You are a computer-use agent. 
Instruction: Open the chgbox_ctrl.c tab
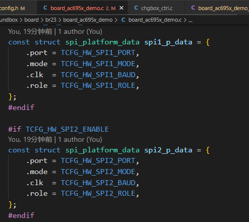156,8
